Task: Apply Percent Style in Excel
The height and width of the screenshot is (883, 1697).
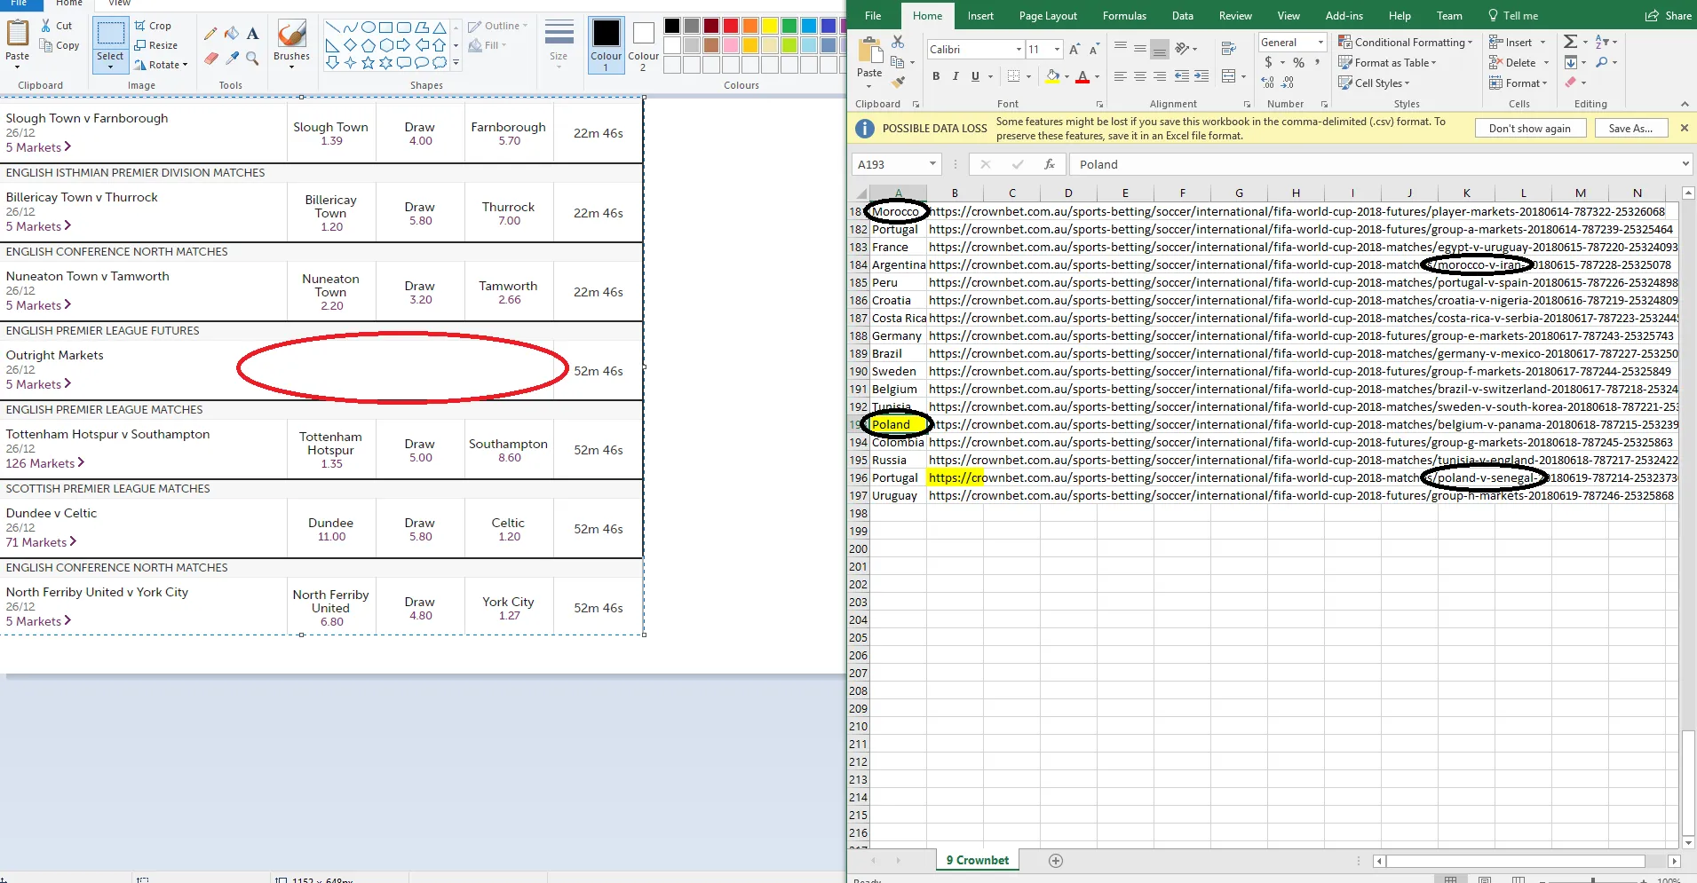Action: 1298,63
